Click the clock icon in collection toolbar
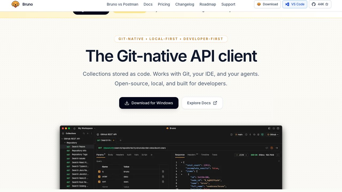Screen dimensions: 342x192 (x=246, y=135)
